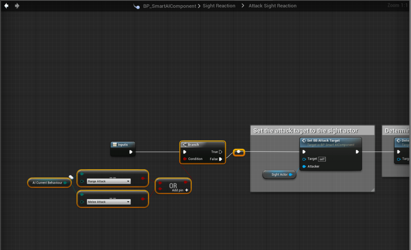The width and height of the screenshot is (411, 250).
Task: Click the Inputs node exec output pin
Action: click(x=131, y=152)
